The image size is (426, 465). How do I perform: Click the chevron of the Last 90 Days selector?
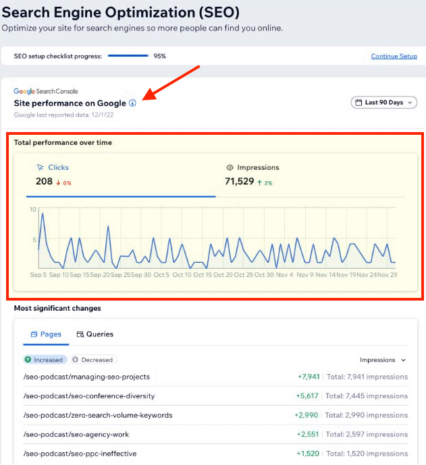(x=410, y=102)
